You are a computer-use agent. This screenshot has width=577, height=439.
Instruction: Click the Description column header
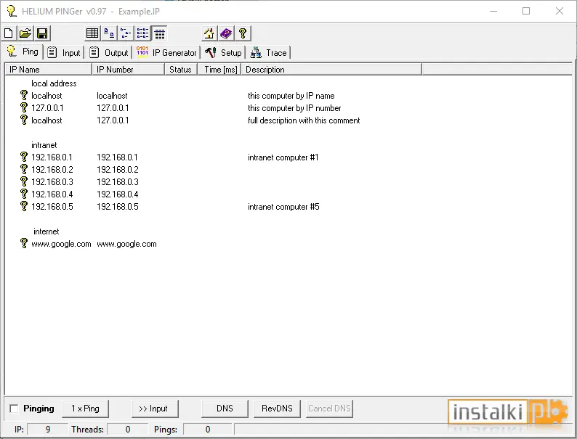click(331, 69)
